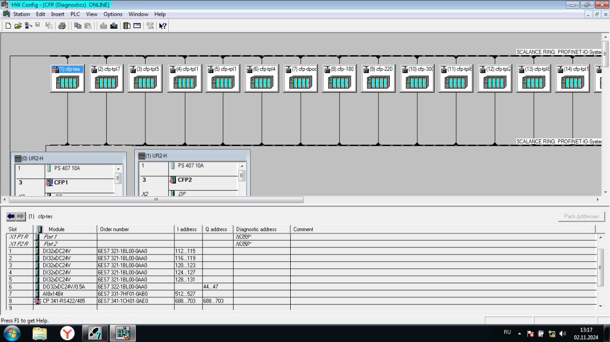Open the Help menu
Image resolution: width=610 pixels, height=342 pixels.
[160, 14]
